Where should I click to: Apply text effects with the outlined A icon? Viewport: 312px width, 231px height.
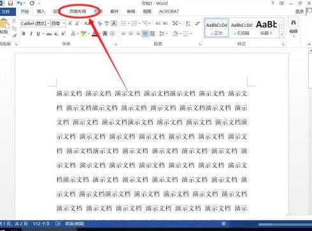point(73,34)
